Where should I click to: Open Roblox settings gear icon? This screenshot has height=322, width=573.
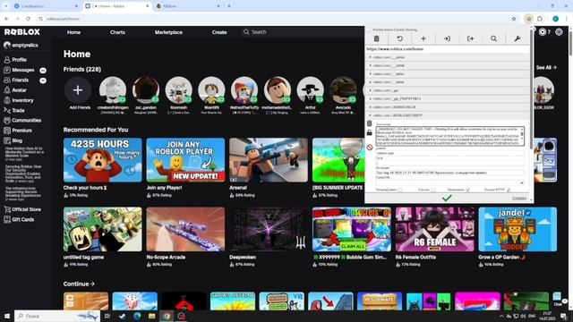coord(559,32)
